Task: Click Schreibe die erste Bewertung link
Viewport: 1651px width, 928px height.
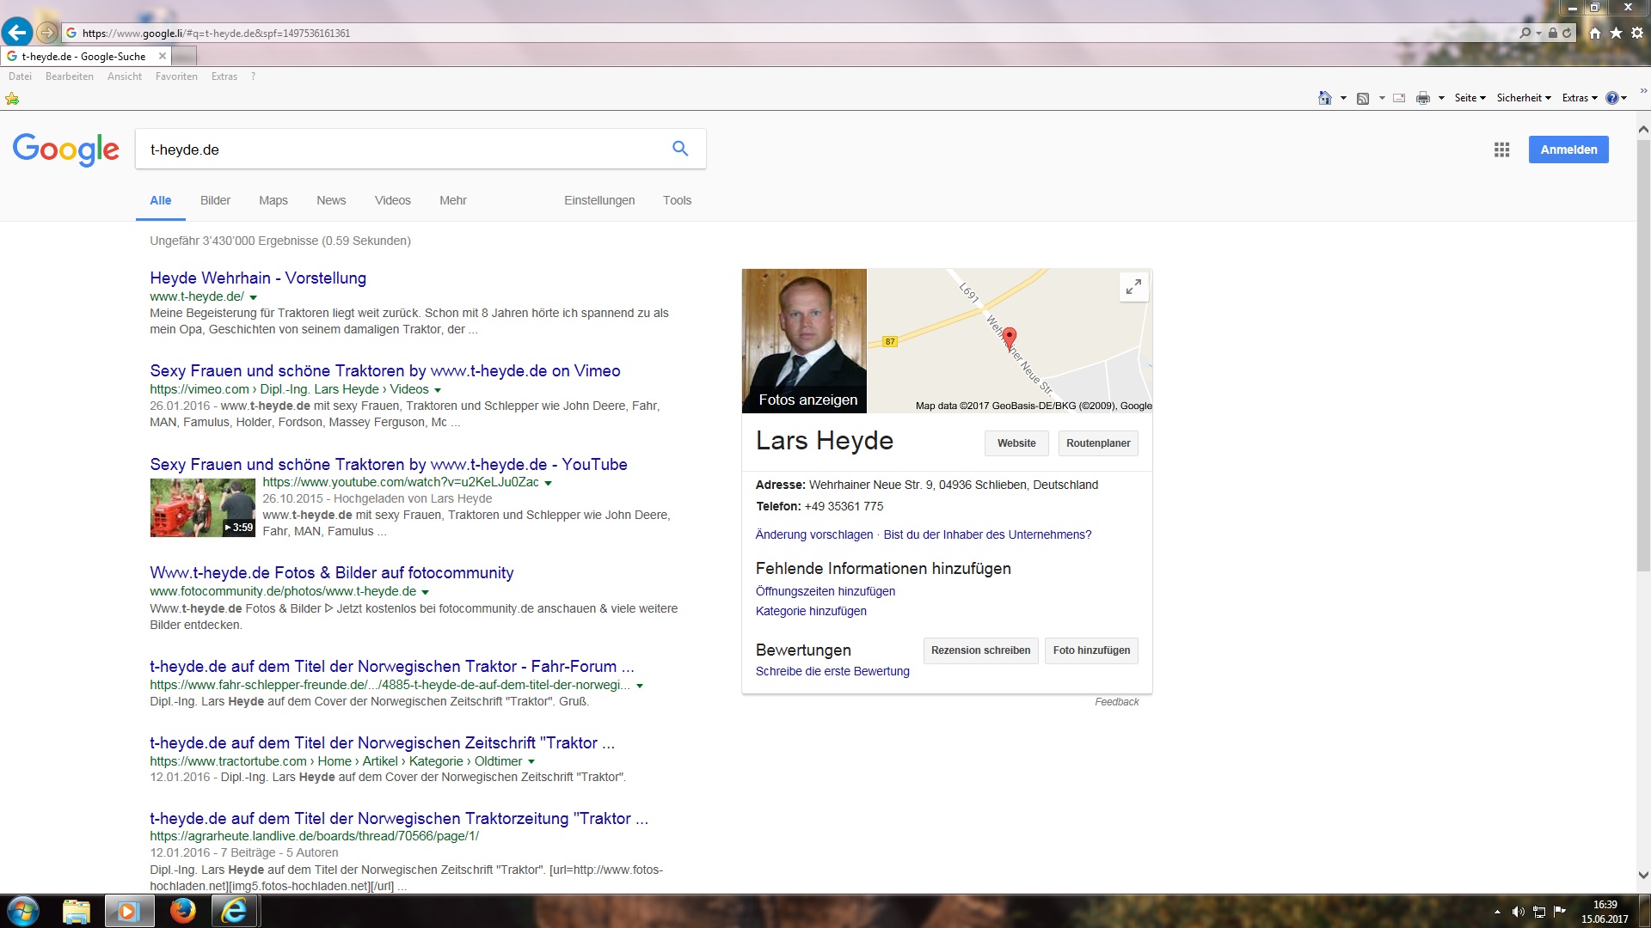Action: pyautogui.click(x=832, y=671)
